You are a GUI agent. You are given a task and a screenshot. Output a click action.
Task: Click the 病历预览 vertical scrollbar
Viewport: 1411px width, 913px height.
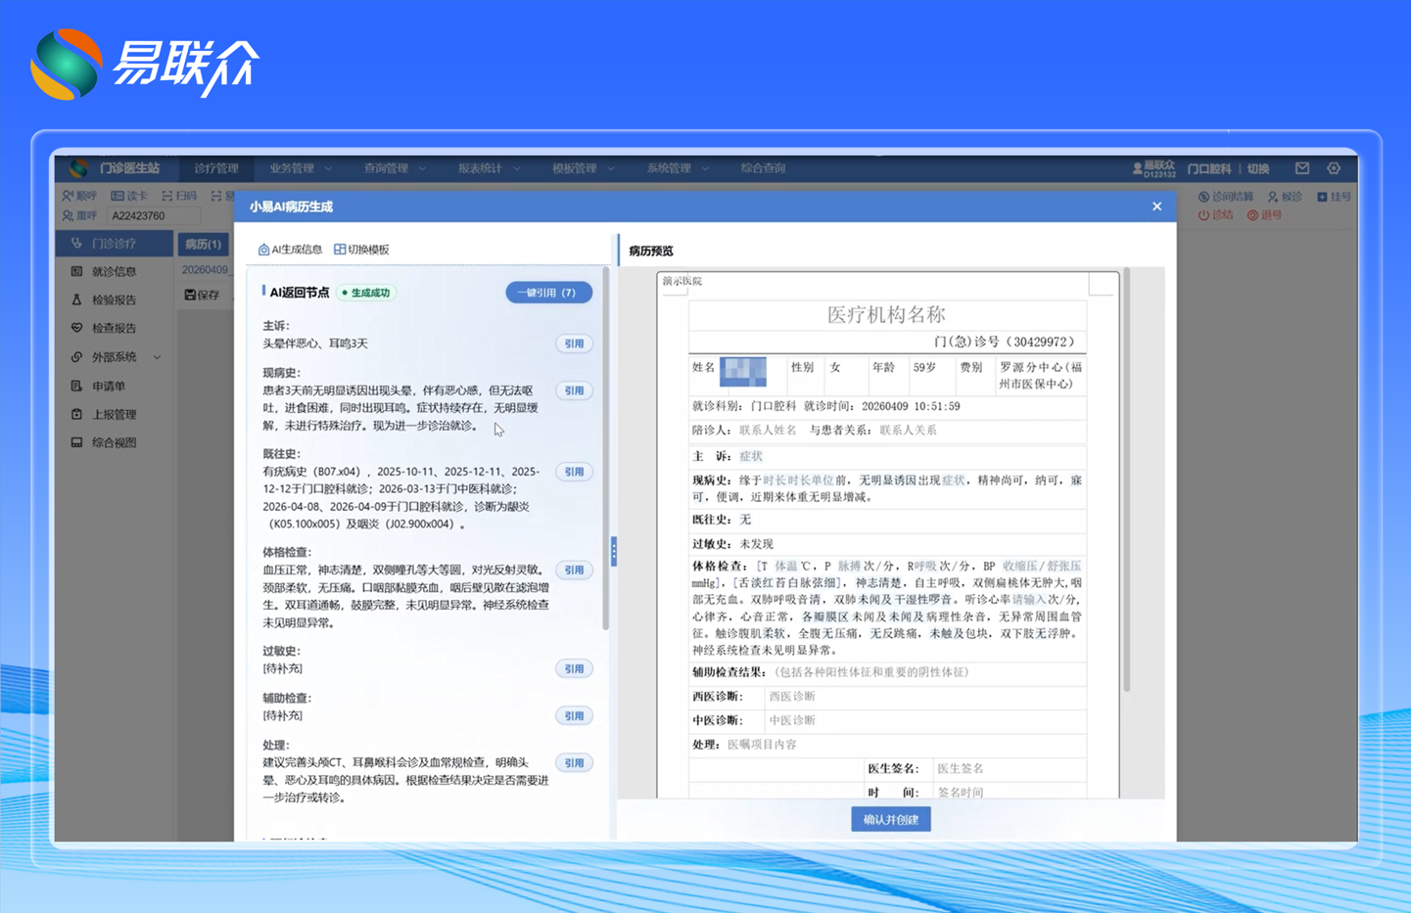pyautogui.click(x=1127, y=479)
